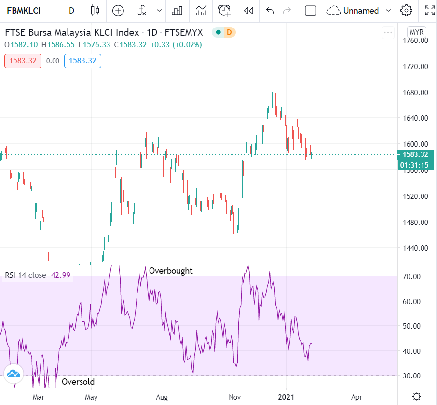Open the fx Indicators dialog
This screenshot has height=405, width=437.
coord(142,11)
